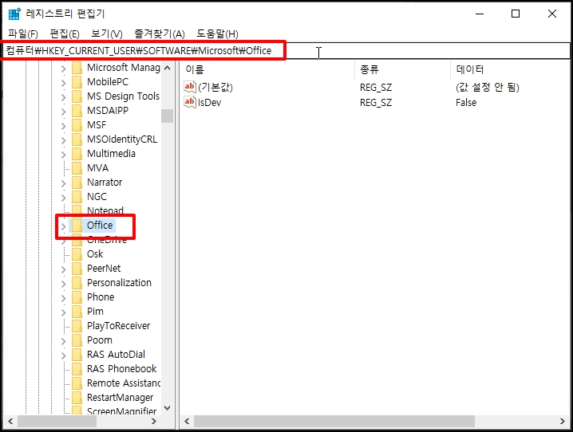
Task: Select the RestartManager folder icon
Action: [77, 398]
